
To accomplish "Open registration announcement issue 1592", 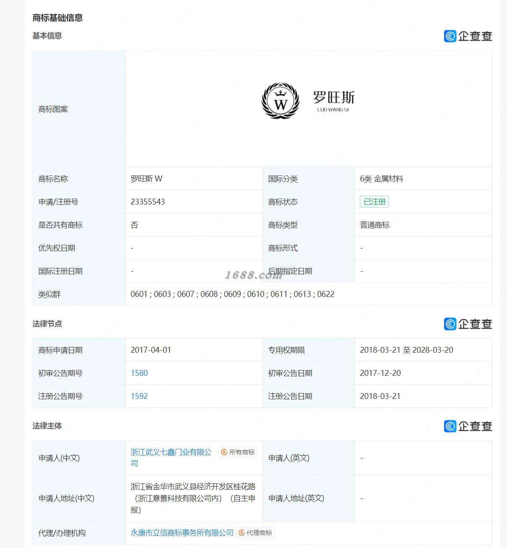I will (139, 396).
